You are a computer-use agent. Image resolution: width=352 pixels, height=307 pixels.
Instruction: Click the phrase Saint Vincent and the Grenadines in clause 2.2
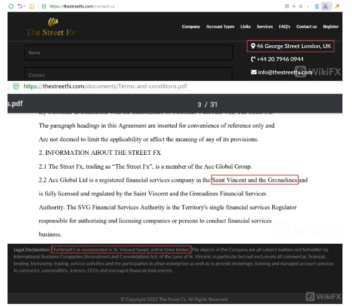tap(255, 180)
